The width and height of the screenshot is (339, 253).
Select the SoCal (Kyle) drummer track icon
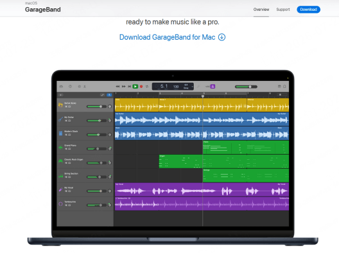[60, 105]
